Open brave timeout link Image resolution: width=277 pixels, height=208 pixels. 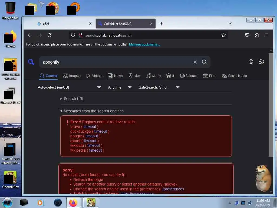point(90,126)
